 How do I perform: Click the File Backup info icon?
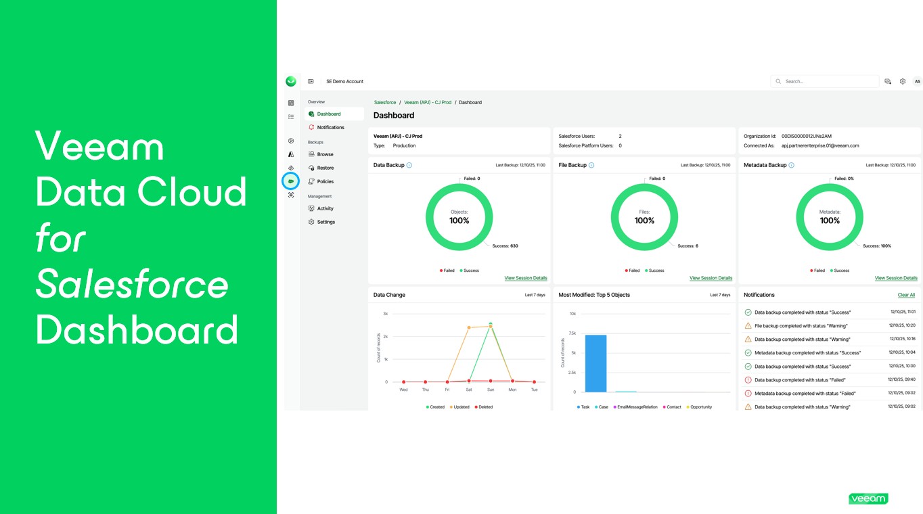591,165
